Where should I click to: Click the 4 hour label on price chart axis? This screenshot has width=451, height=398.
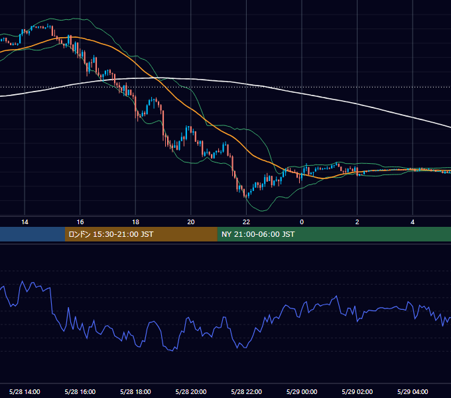coord(413,222)
